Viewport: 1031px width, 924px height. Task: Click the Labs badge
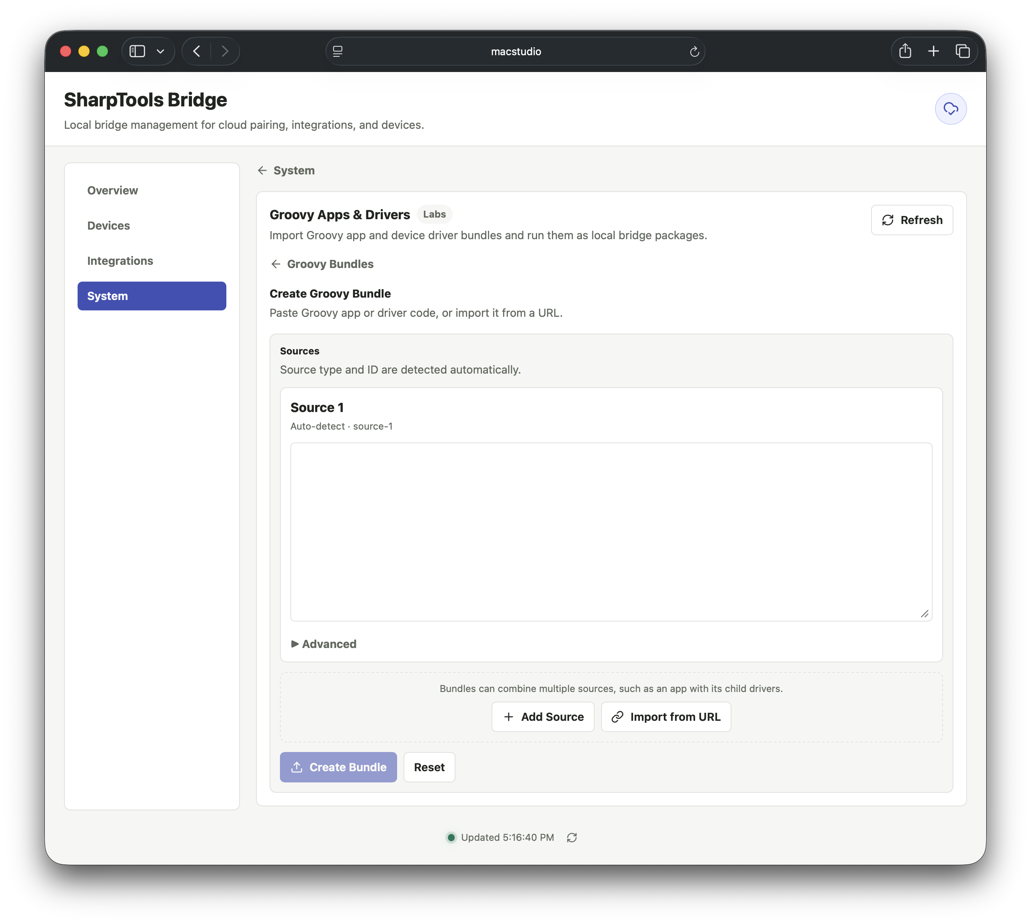[434, 214]
